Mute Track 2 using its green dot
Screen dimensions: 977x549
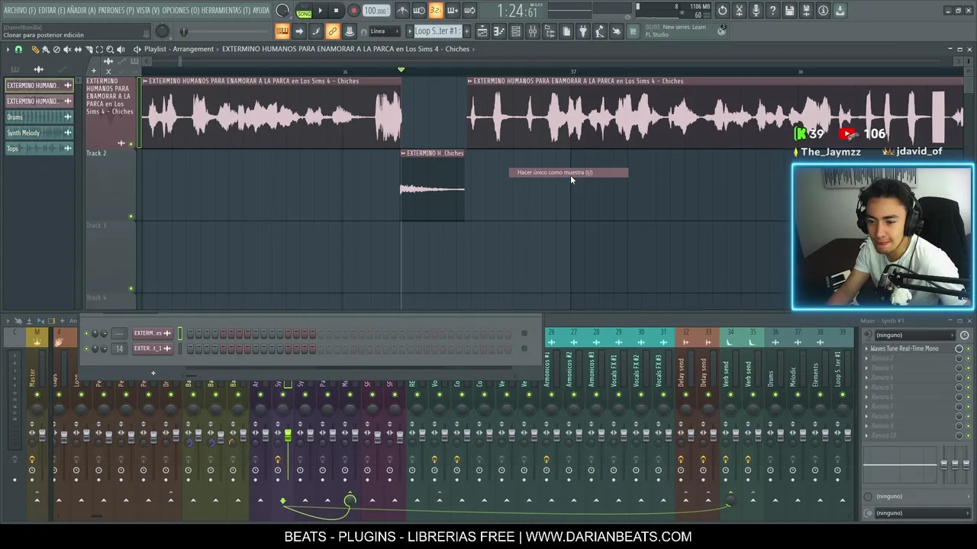pos(131,217)
